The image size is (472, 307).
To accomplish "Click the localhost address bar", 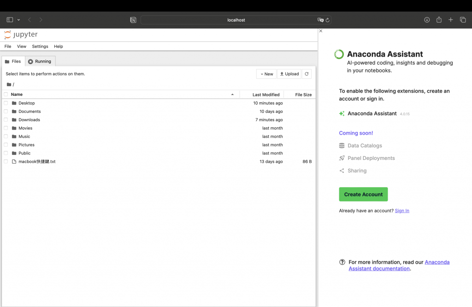I will click(x=236, y=20).
